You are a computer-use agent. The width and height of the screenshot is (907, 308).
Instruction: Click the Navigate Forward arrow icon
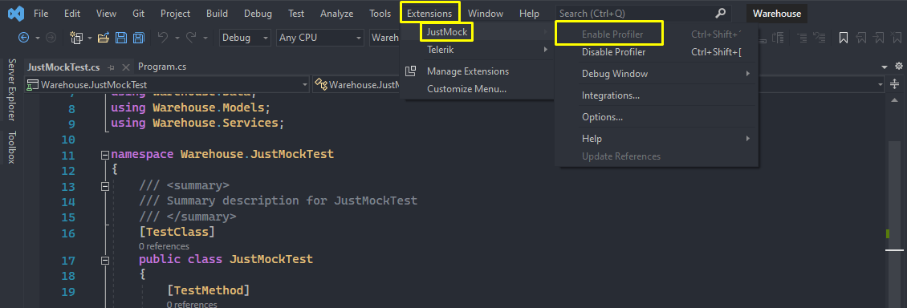pos(51,38)
